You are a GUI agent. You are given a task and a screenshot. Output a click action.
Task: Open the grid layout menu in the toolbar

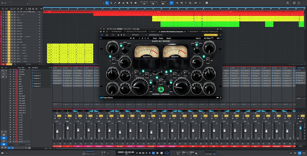[207, 3]
